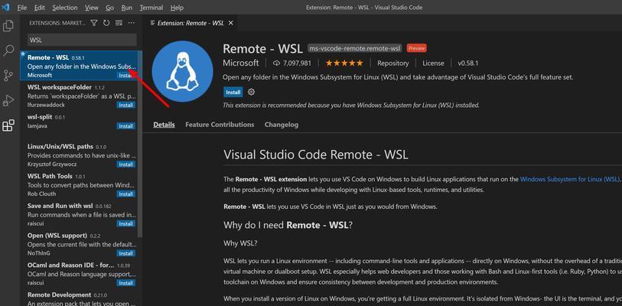Click the WSL extensions search field
Image resolution: width=622 pixels, height=306 pixels.
(x=82, y=40)
